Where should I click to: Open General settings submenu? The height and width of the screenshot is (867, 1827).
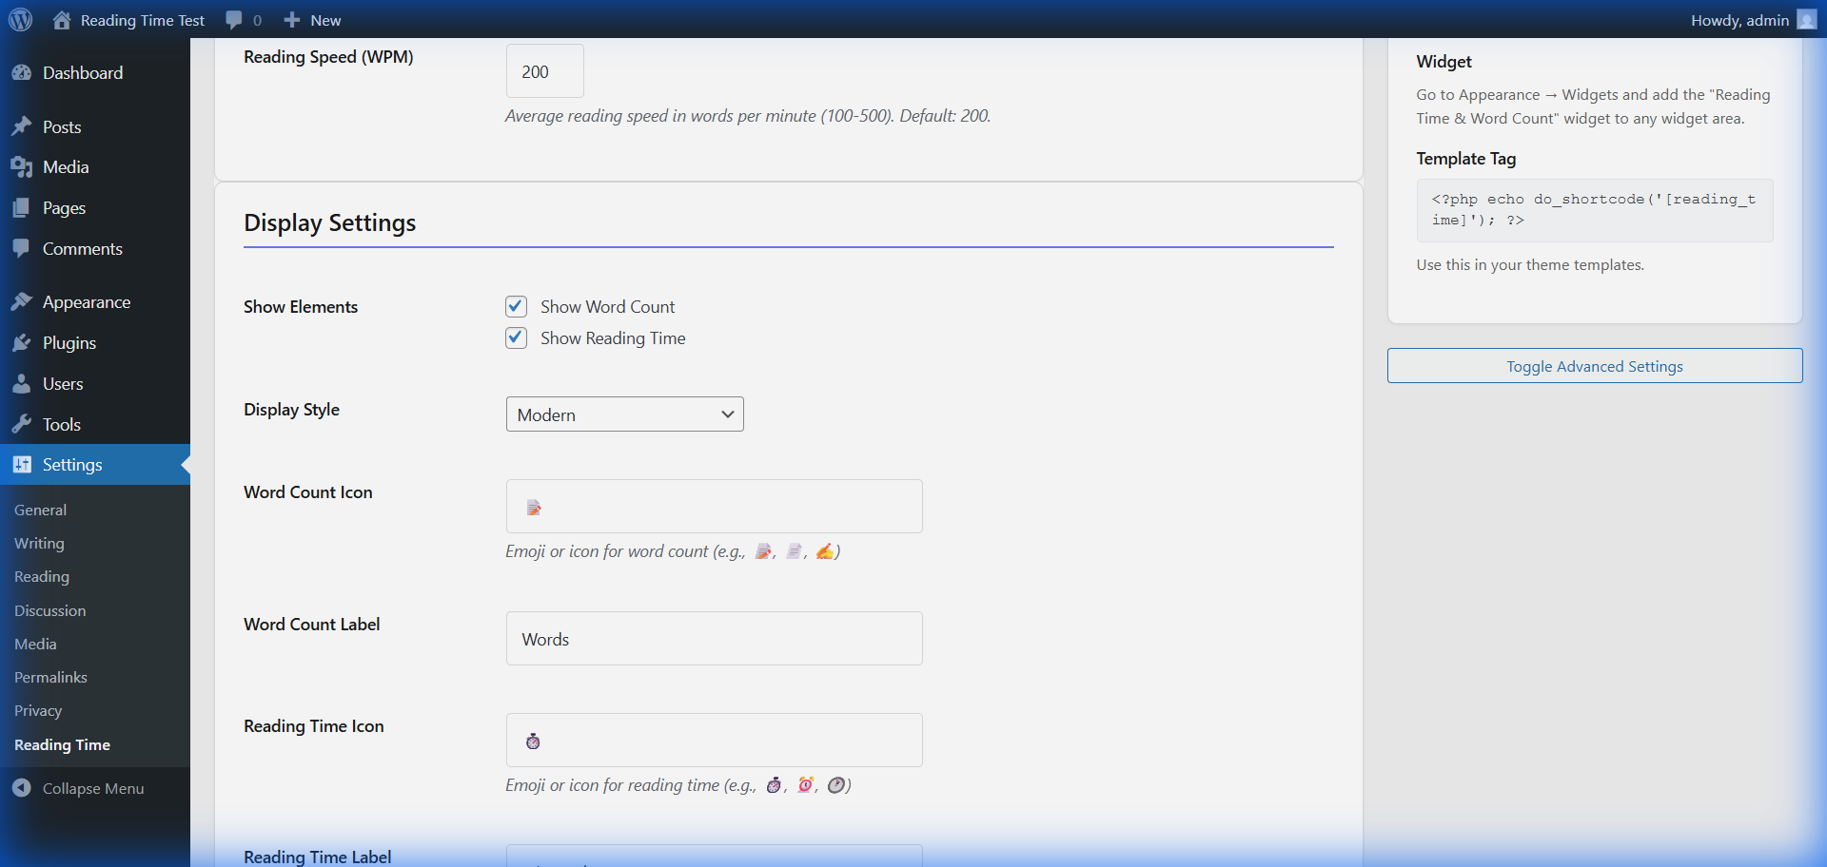41,510
